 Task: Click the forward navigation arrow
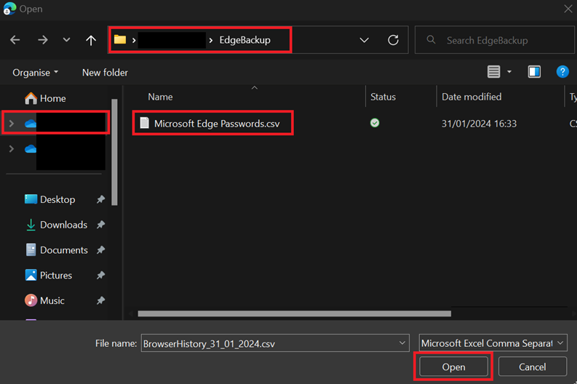[x=42, y=41]
